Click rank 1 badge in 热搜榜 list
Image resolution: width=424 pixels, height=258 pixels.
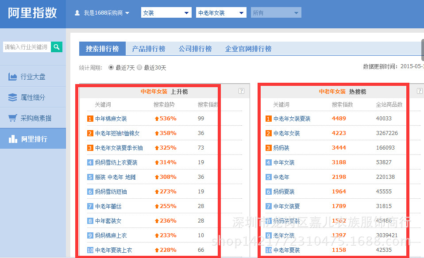[268, 119]
